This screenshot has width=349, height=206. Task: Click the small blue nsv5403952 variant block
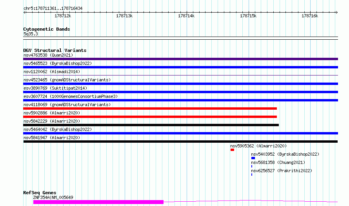(253, 158)
